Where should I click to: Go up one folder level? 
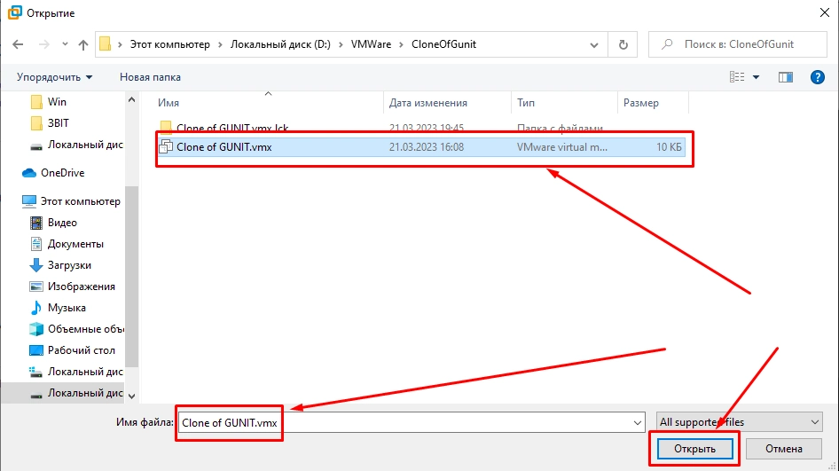[83, 44]
